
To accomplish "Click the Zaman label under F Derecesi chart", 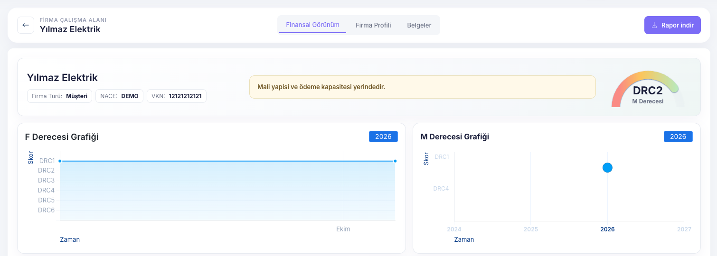I will point(70,239).
